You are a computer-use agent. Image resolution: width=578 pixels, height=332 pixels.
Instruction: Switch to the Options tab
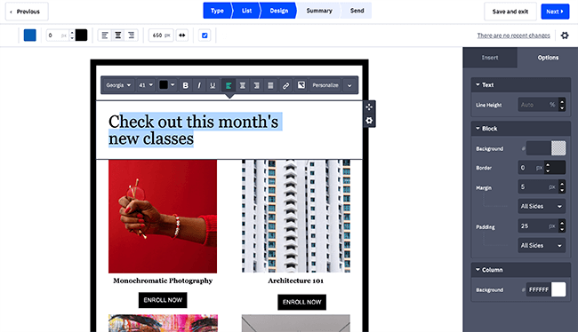click(548, 58)
